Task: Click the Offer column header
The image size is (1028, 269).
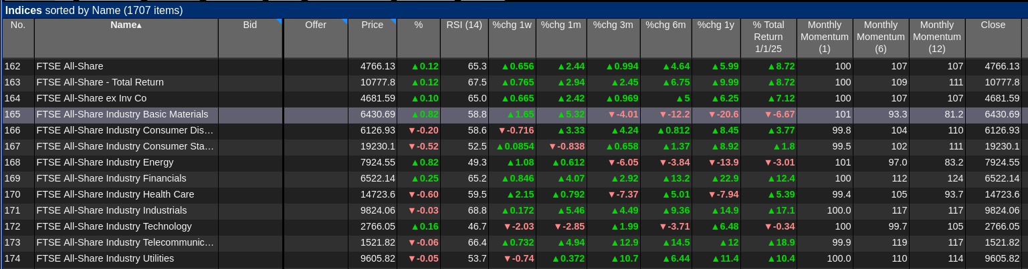Action: tap(316, 38)
